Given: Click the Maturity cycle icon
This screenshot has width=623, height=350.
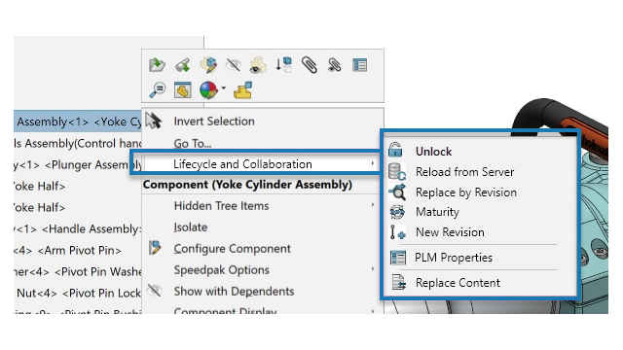Looking at the screenshot, I should (397, 212).
